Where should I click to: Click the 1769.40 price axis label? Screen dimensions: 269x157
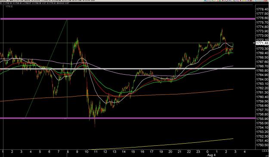click(x=262, y=53)
